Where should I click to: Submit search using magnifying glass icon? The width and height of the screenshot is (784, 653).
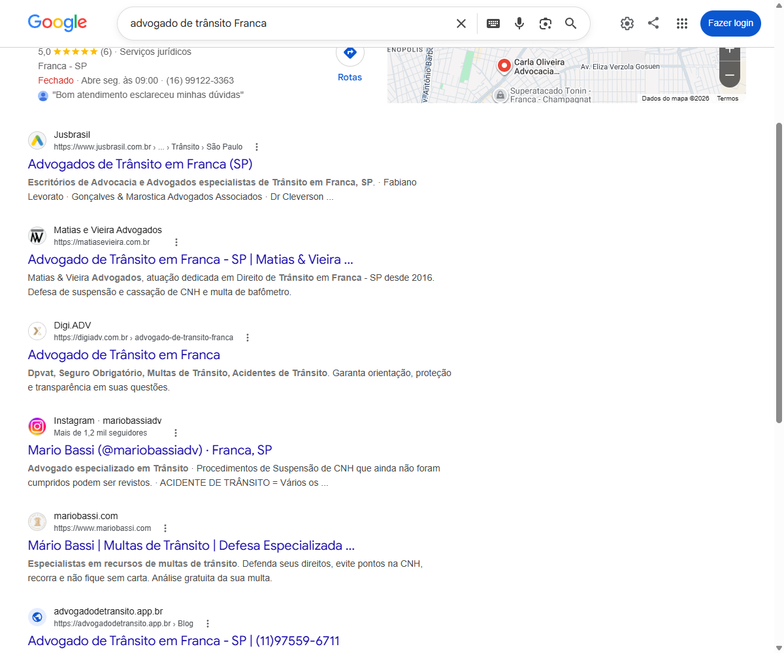pyautogui.click(x=571, y=24)
